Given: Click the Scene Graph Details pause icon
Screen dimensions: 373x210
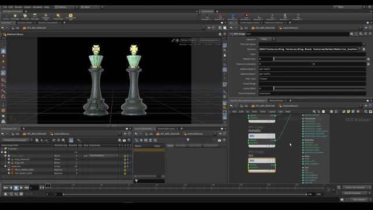Looking at the screenshot, I should click(146, 140).
